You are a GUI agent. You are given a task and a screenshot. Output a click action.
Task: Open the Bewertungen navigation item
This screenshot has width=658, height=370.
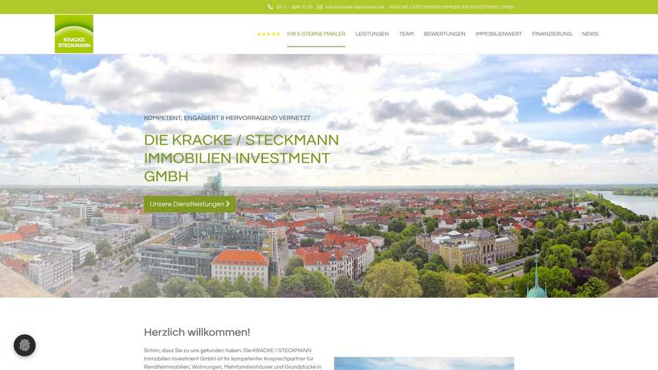click(444, 34)
